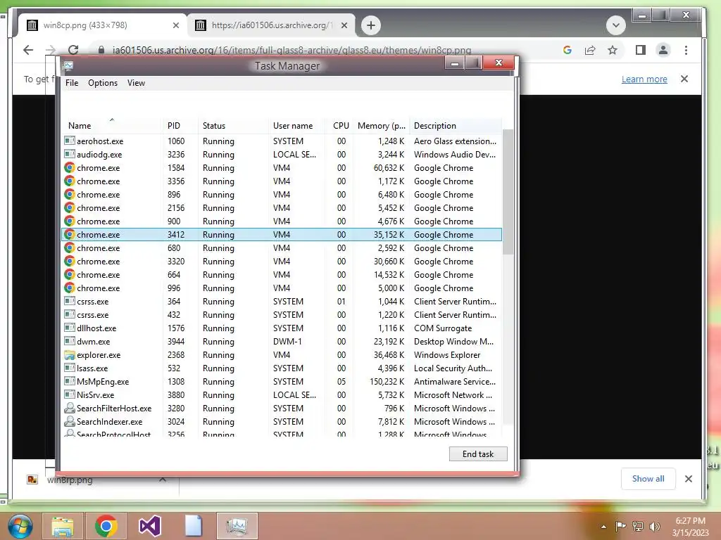Select the aerohost.exe process icon
Viewport: 721px width, 540px height.
point(70,141)
